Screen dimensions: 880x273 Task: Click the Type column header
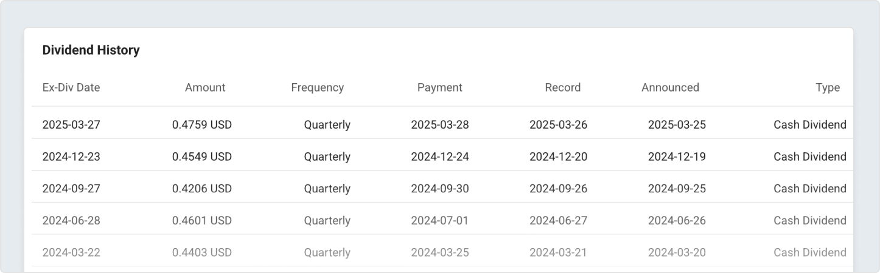pos(827,87)
